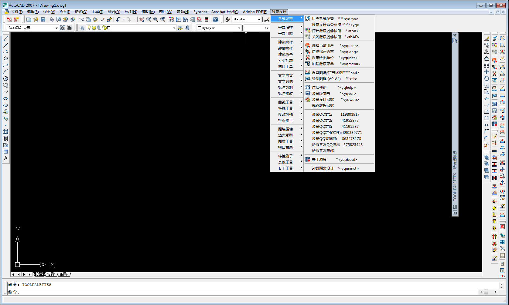Toggle layer 0 lock padlock icon
The width and height of the screenshot is (509, 305).
tap(104, 28)
